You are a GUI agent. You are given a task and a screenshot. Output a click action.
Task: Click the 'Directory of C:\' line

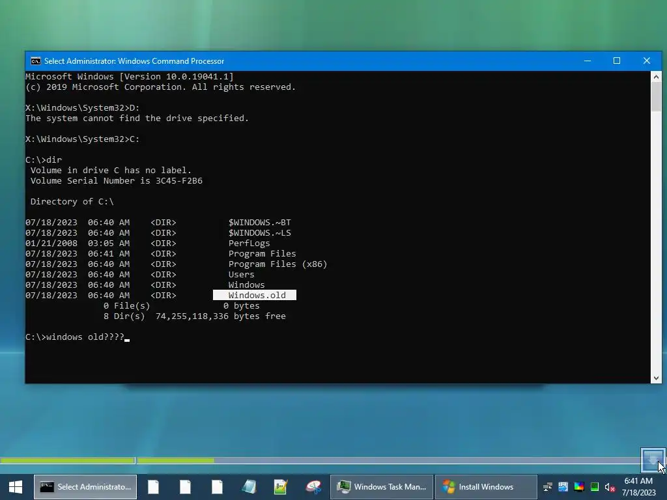72,202
